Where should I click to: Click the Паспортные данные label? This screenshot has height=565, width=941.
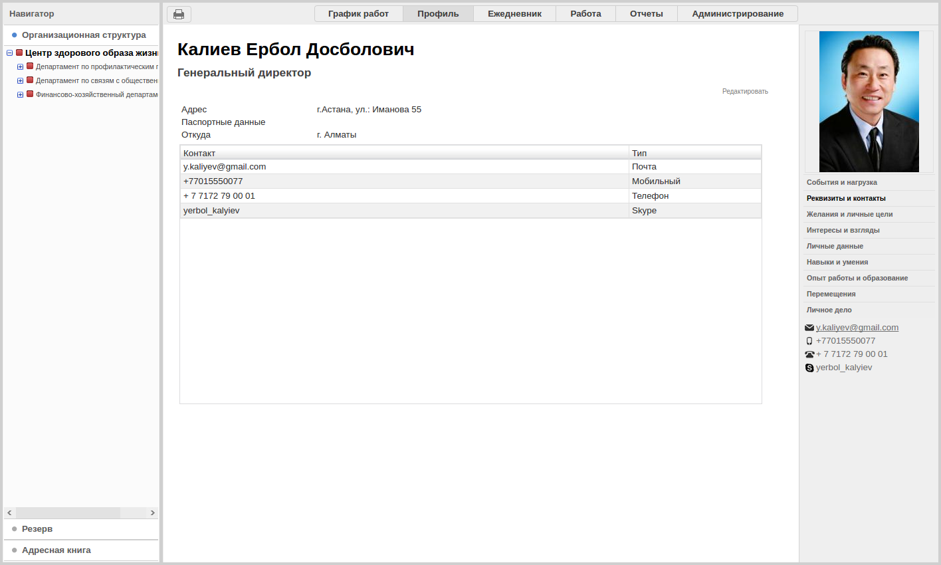tap(223, 122)
